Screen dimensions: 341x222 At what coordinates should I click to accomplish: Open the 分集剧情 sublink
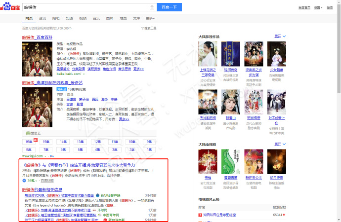[x=78, y=69]
